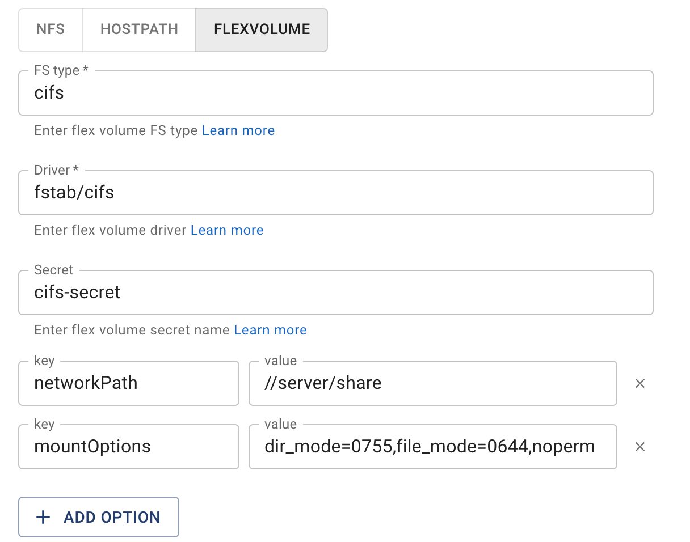Click the Driver field label

[x=56, y=170]
